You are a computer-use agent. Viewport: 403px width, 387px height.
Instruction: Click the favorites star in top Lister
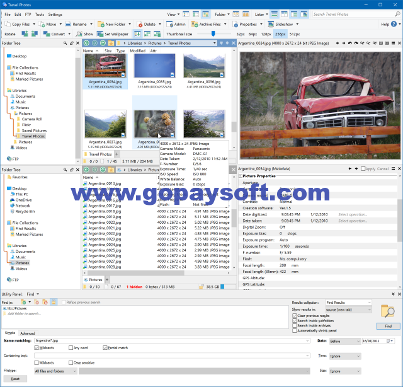111,43
